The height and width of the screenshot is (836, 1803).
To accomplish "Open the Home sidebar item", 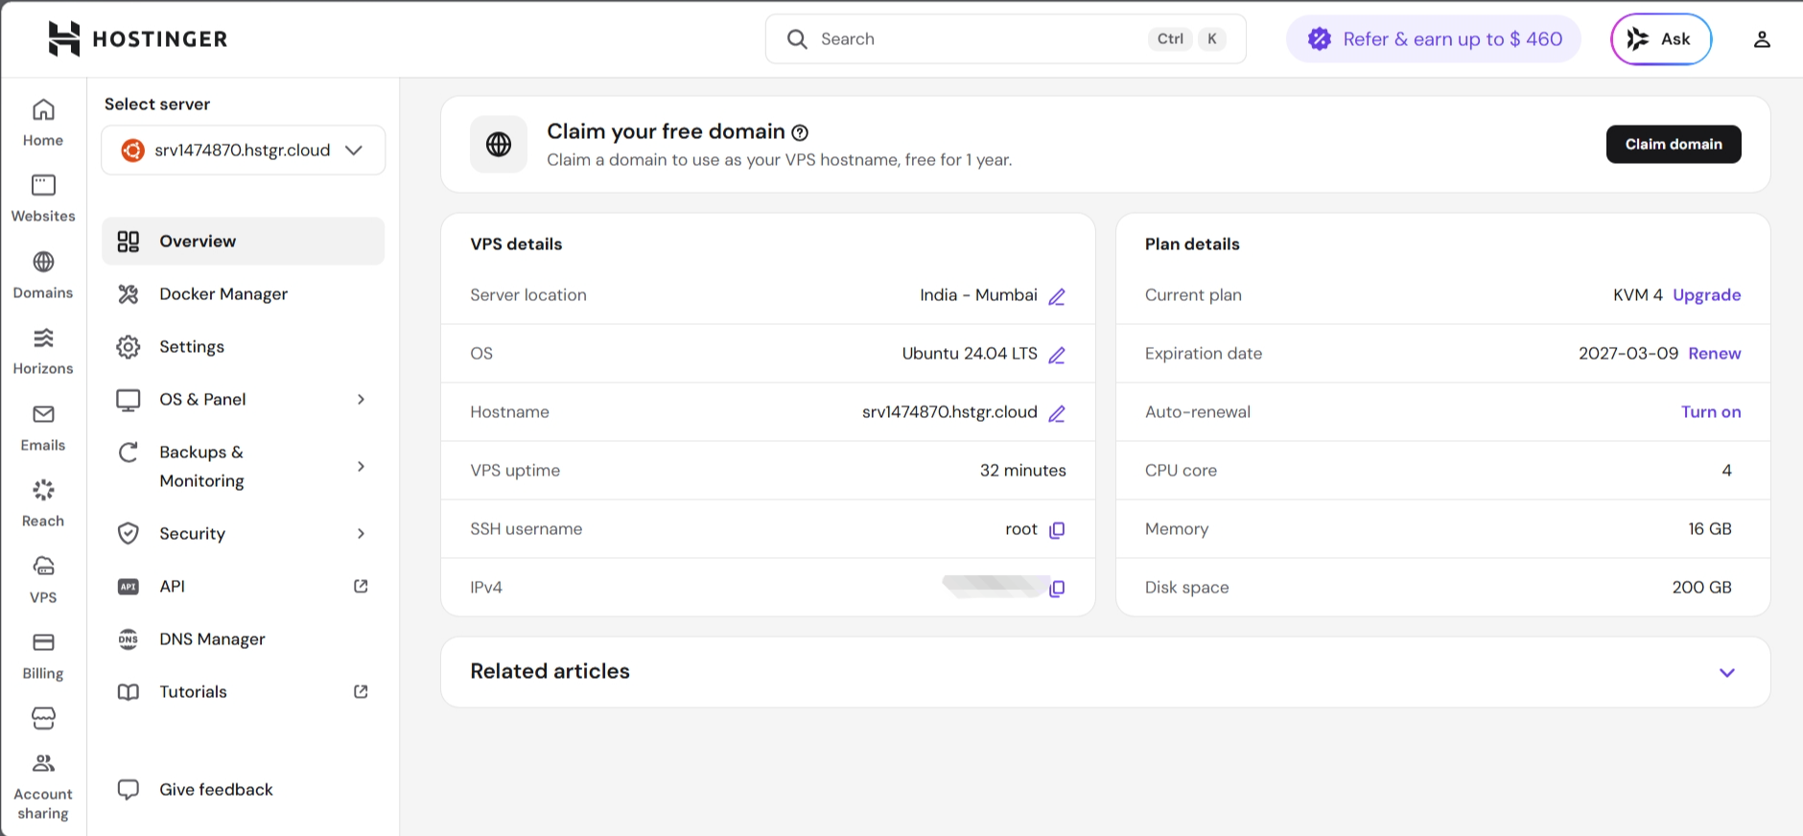I will [43, 123].
